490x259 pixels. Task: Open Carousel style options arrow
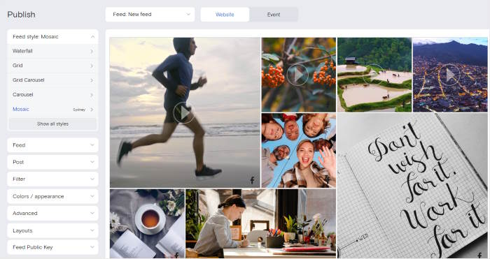pos(92,95)
